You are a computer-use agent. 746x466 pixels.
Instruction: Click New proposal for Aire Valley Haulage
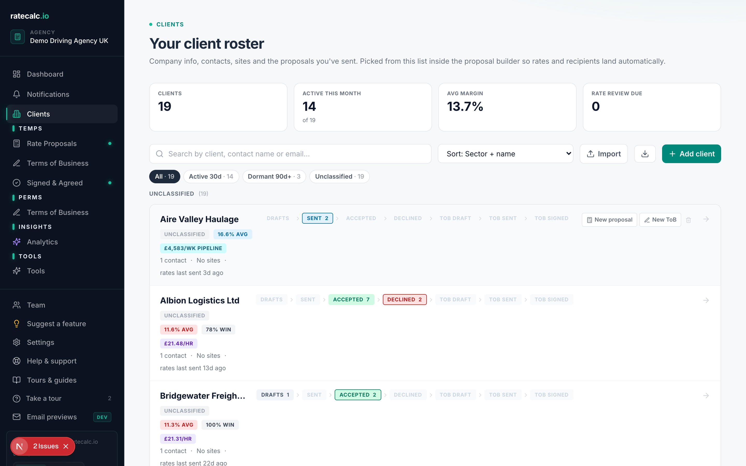(609, 220)
